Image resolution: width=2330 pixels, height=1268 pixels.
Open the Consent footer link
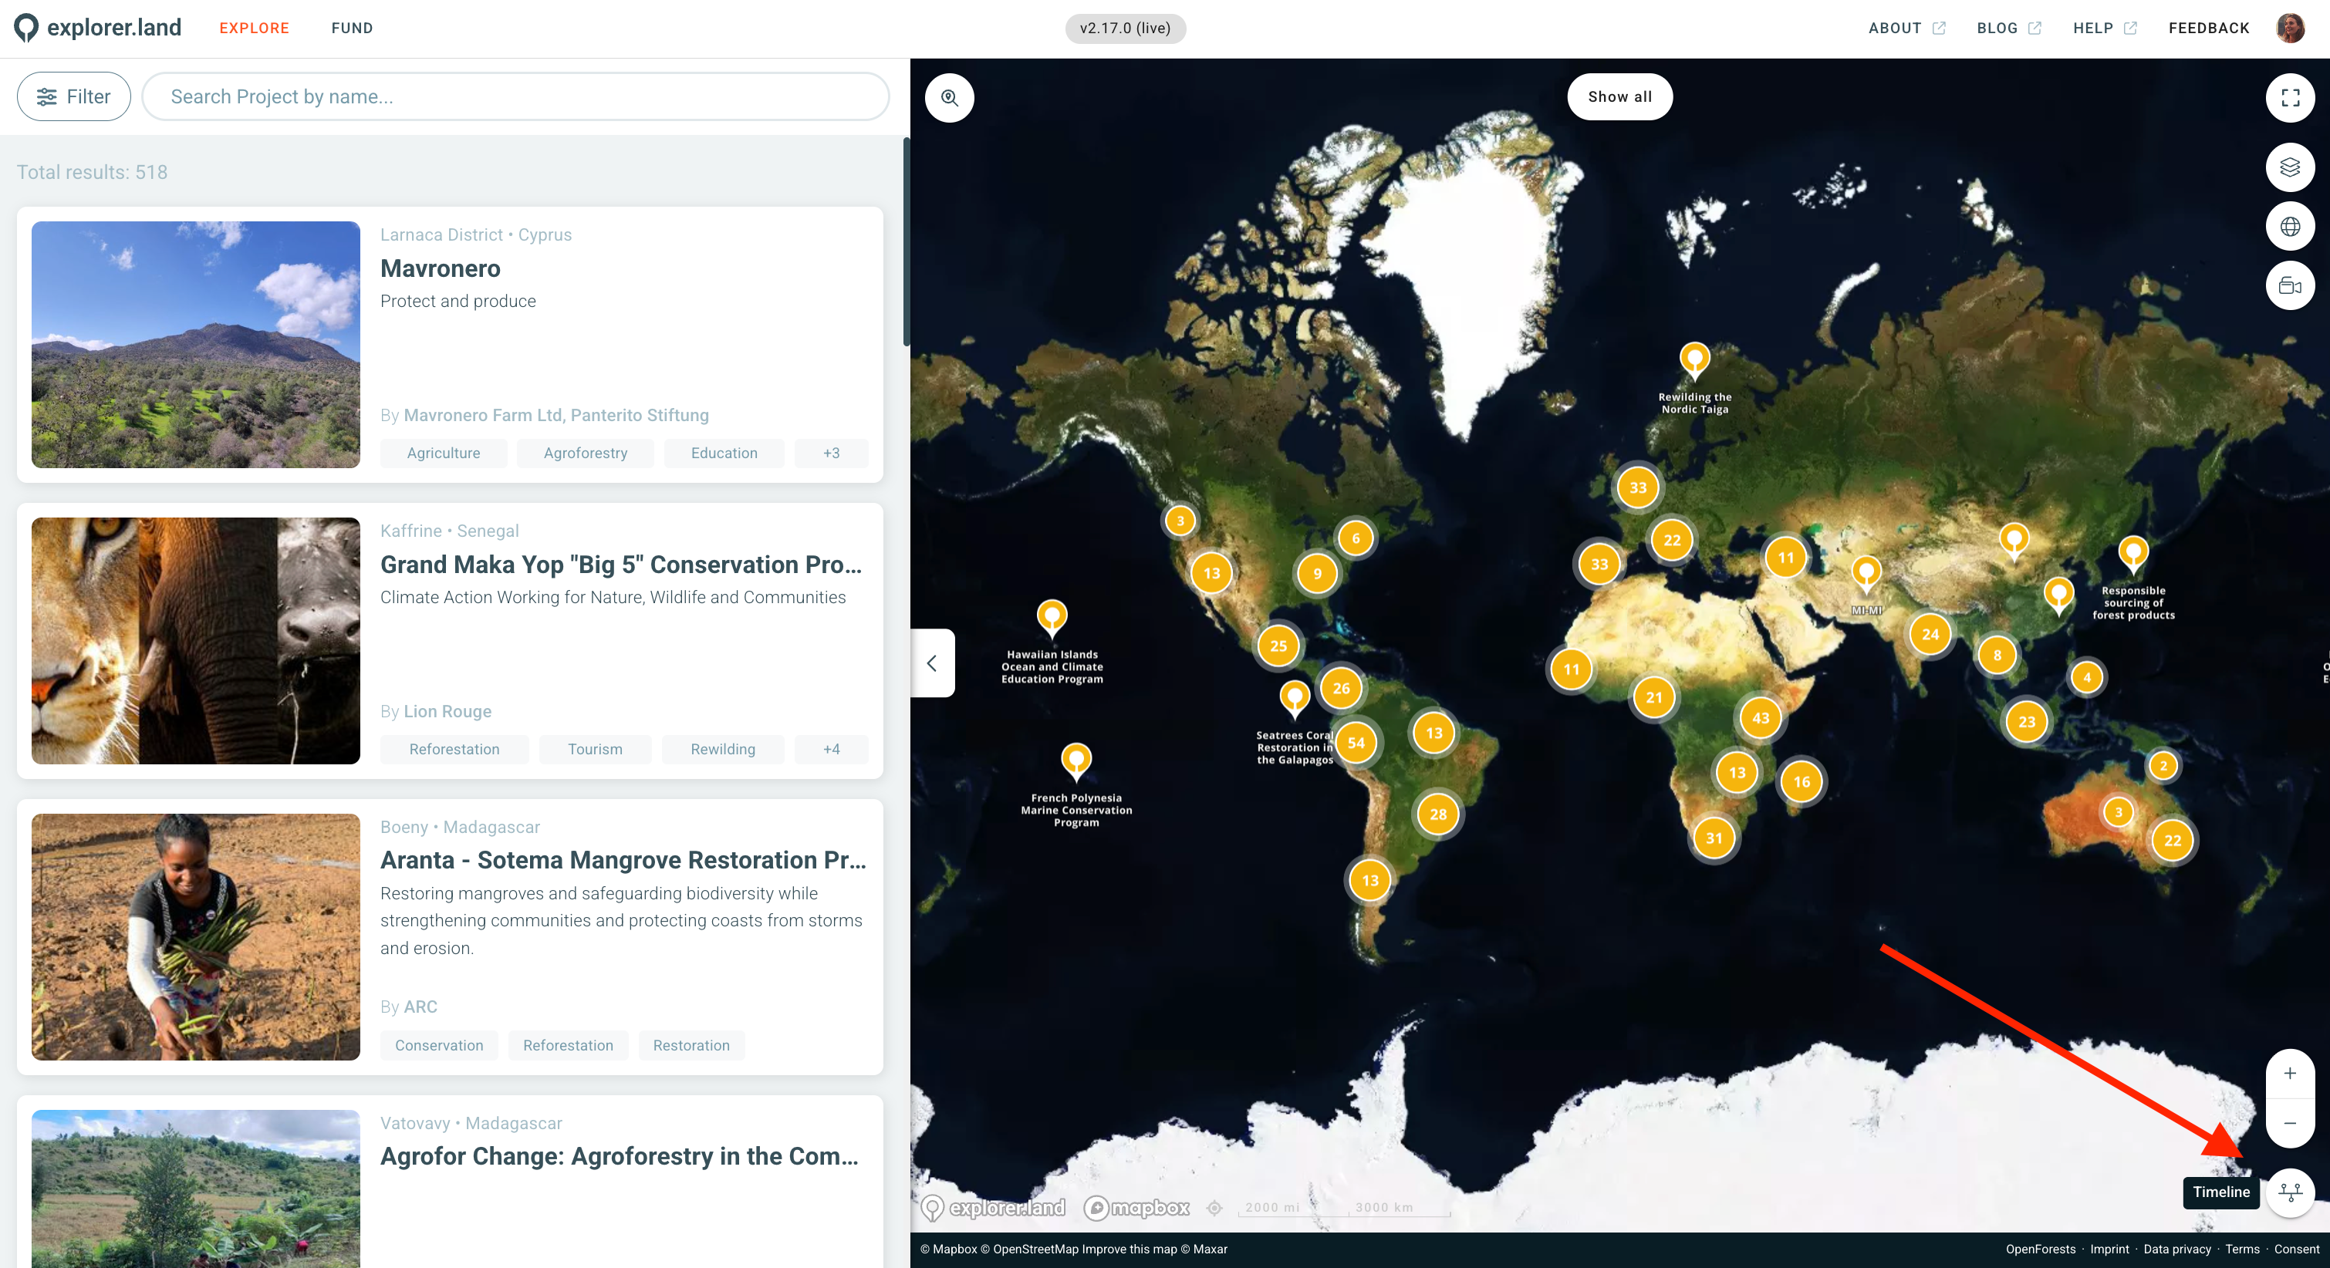tap(2297, 1249)
